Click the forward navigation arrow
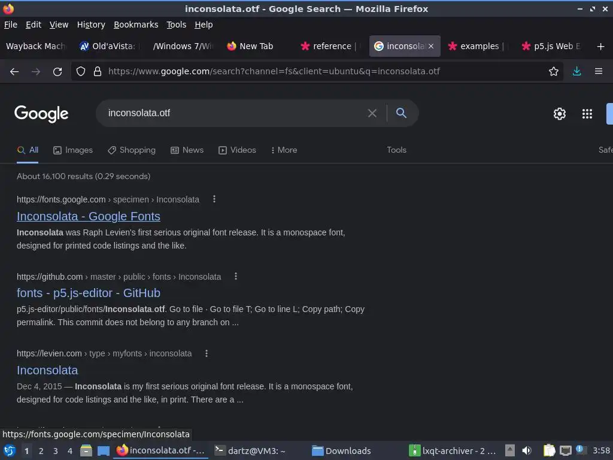Screen dimensions: 613x460 (x=35, y=72)
